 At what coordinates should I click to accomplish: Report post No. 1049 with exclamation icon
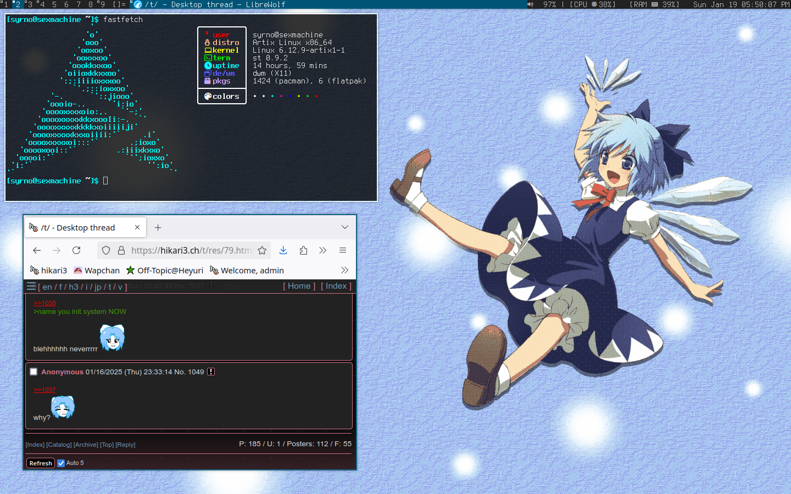[211, 372]
